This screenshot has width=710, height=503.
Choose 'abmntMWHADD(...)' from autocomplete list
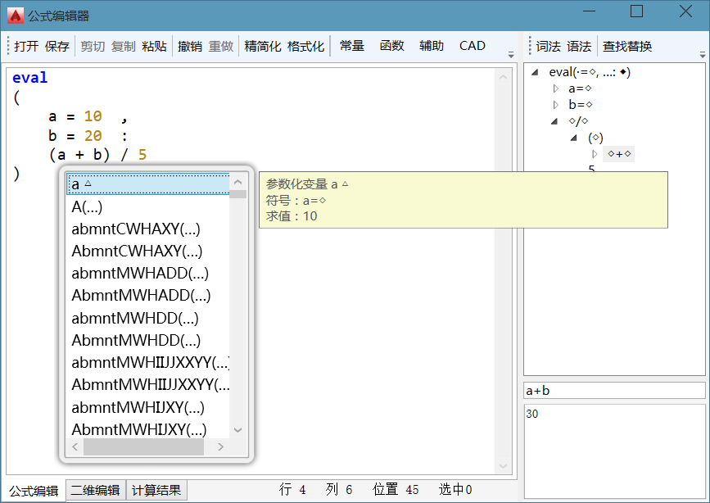click(147, 274)
